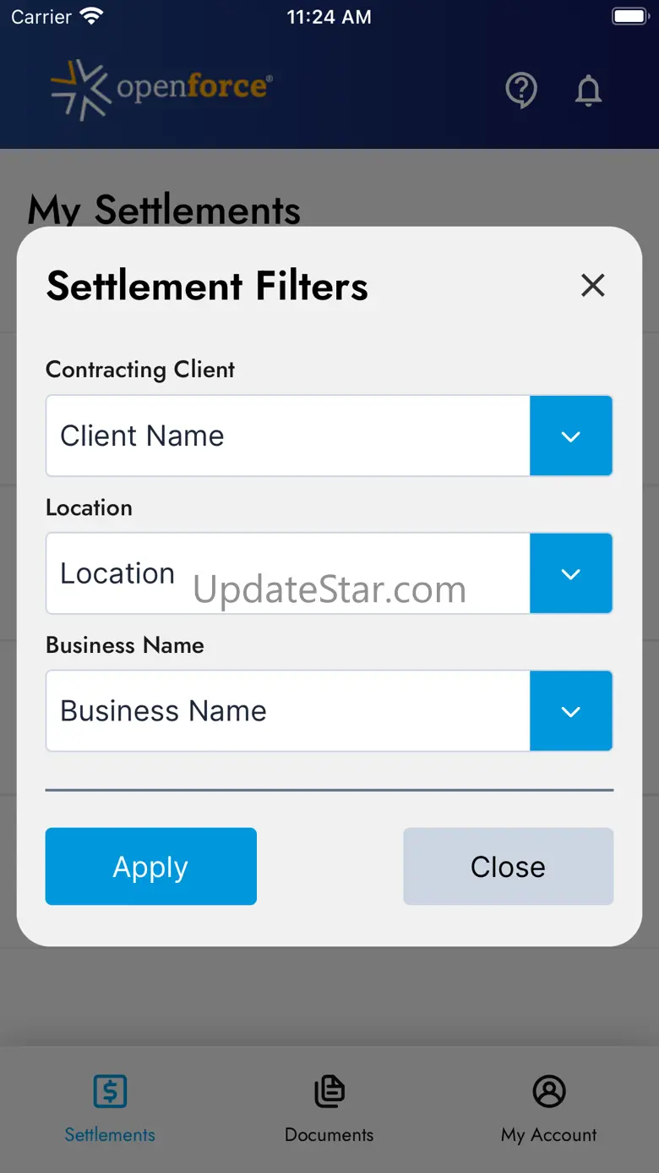The image size is (659, 1173).
Task: Click the Business Name field
Action: pos(288,711)
